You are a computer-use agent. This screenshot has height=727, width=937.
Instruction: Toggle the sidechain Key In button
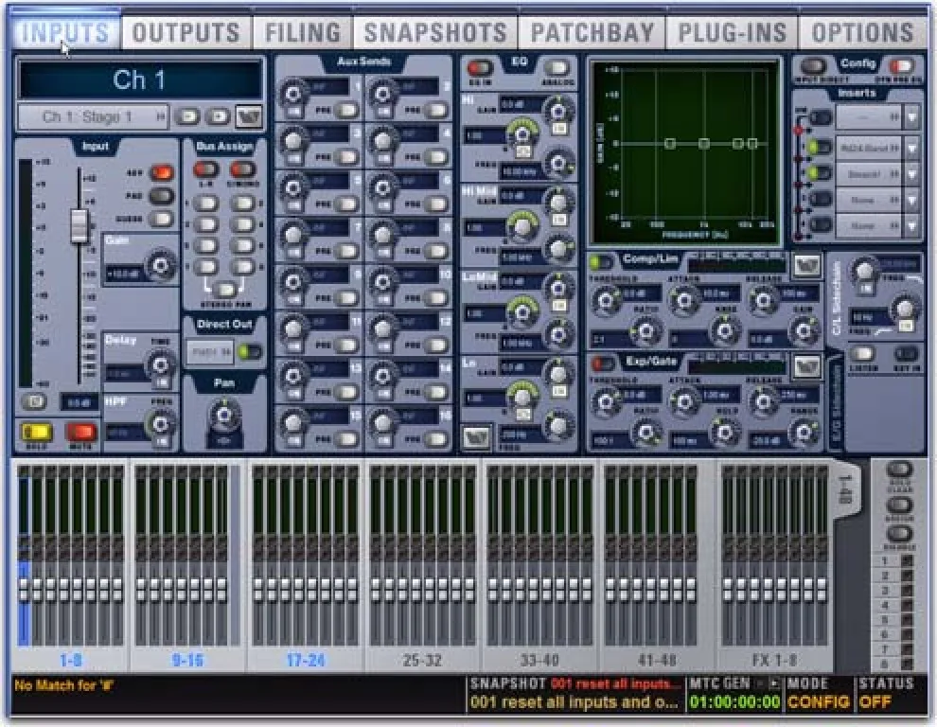point(906,354)
